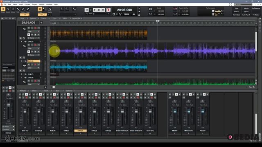Select the Draw pencil tool
Screen dimensions: 262x147
[23, 9]
